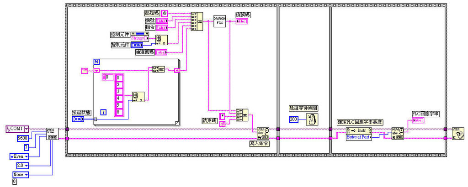Click the asterisk string constant
Viewport: 468px width, 187px height.
[223, 116]
